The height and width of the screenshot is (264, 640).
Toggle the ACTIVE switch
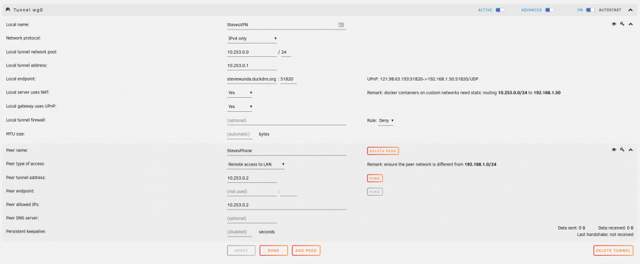point(500,10)
